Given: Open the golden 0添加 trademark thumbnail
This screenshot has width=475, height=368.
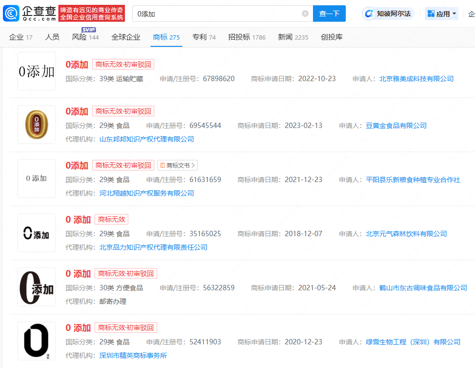Looking at the screenshot, I should click(x=37, y=125).
